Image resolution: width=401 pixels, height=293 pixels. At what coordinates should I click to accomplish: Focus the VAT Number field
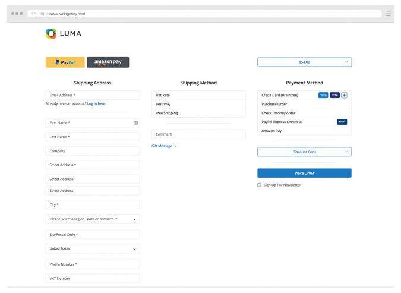[x=93, y=278]
